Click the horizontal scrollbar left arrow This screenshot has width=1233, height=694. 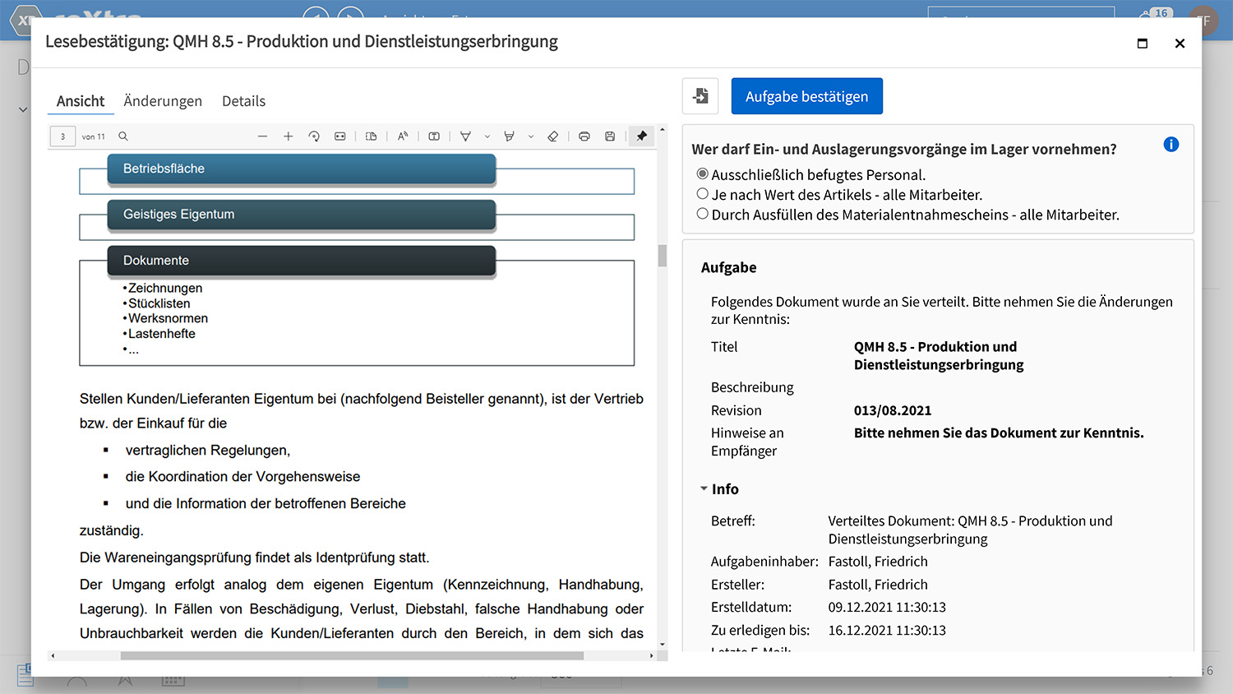point(53,656)
